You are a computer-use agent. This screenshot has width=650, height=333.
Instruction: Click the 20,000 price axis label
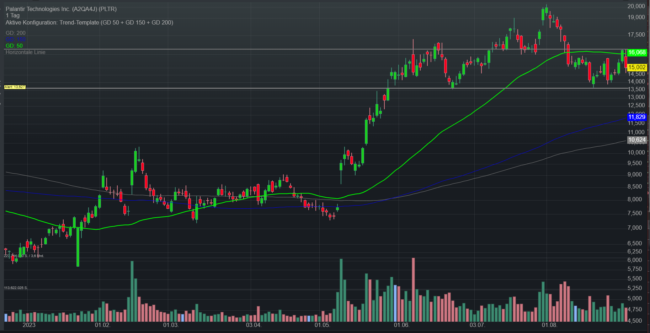point(636,6)
